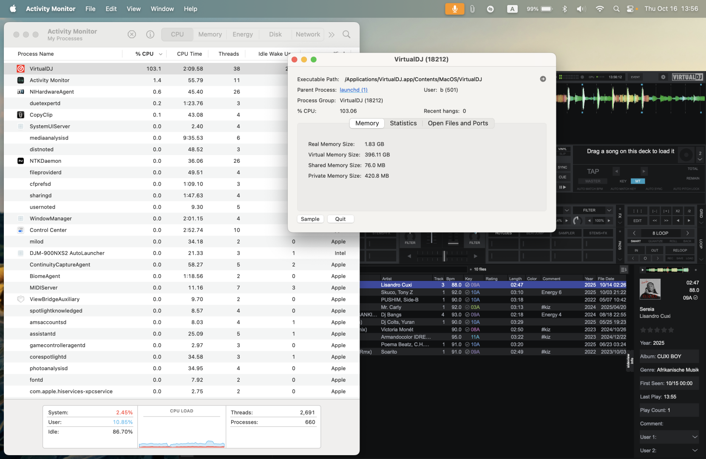Expand hidden tabs with double chevron
The image size is (706, 459).
pyautogui.click(x=332, y=34)
